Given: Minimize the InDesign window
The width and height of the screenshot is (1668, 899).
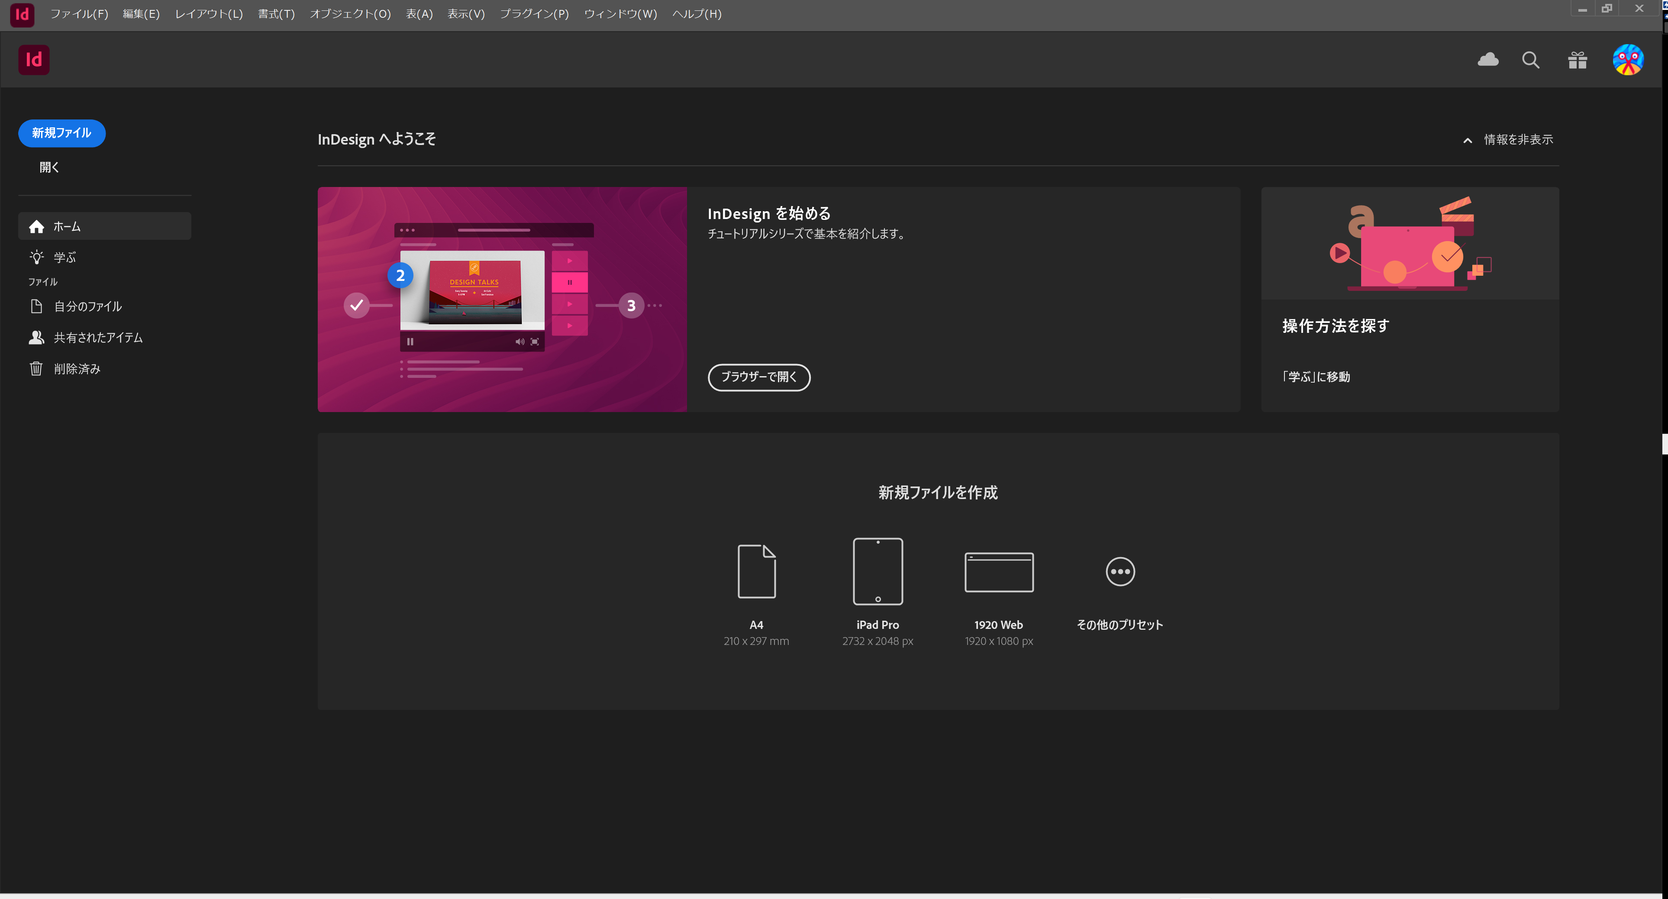Looking at the screenshot, I should pyautogui.click(x=1582, y=8).
